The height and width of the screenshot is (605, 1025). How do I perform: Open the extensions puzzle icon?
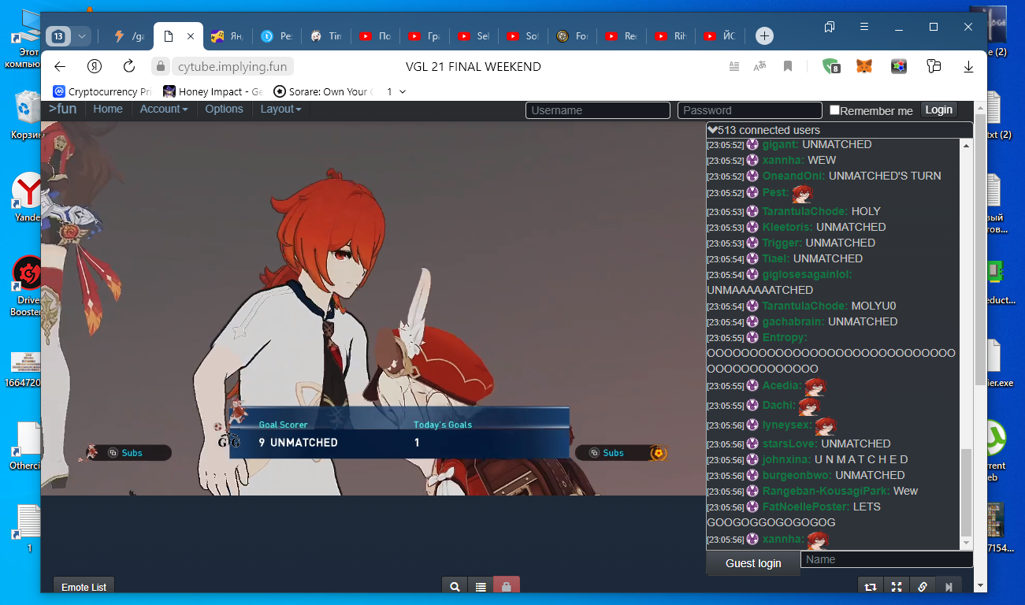(x=934, y=66)
